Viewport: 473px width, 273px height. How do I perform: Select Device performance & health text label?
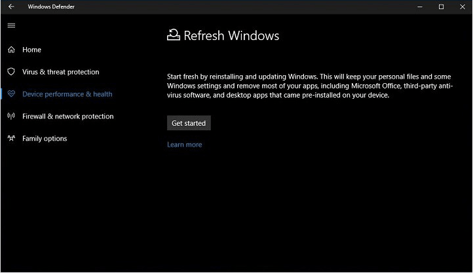(x=67, y=94)
